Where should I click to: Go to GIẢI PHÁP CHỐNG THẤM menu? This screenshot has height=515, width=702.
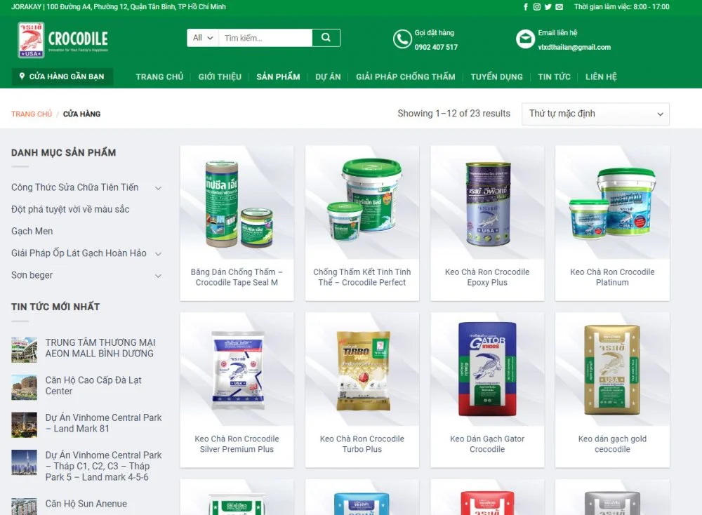[406, 77]
